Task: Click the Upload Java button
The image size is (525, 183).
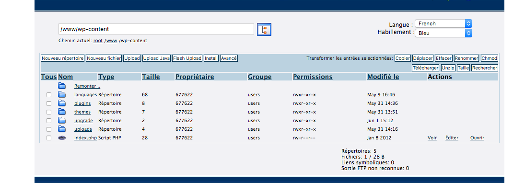Action: pyautogui.click(x=156, y=58)
